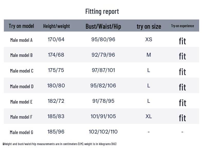The image size is (203, 152).
Task: Click the "Fitting report" title
Action: [102, 11]
